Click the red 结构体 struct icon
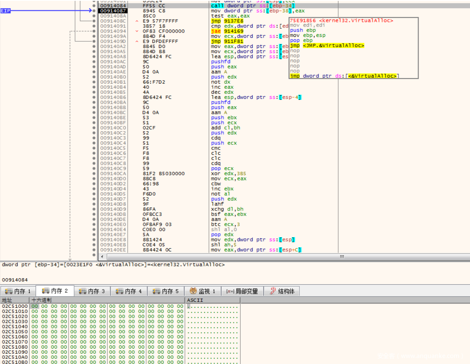 coord(272,291)
